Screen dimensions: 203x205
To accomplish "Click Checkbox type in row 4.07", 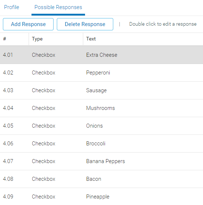I will [43, 161].
